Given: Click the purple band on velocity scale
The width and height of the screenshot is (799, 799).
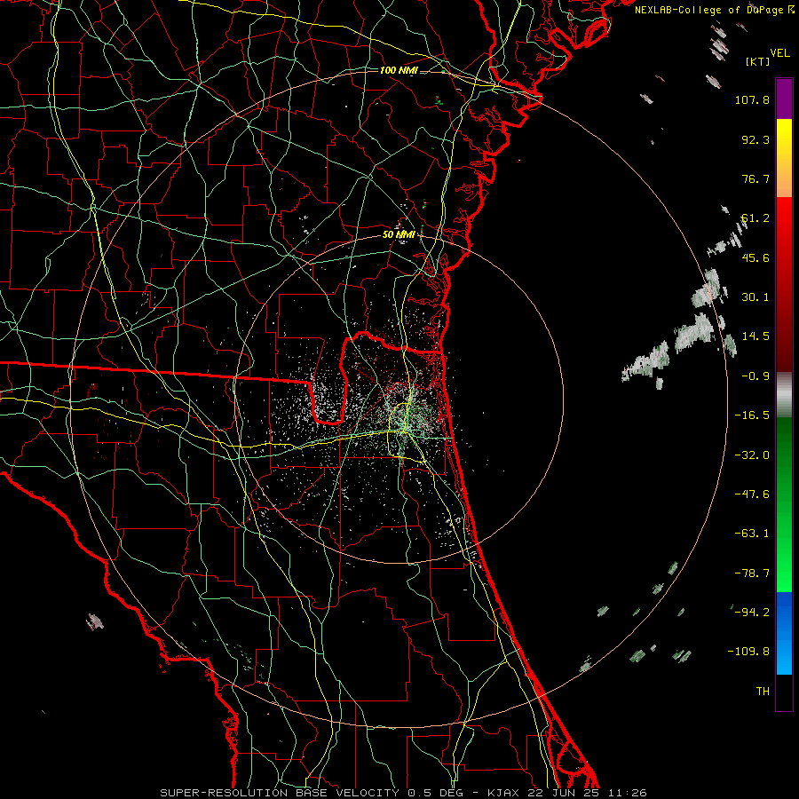Looking at the screenshot, I should pyautogui.click(x=784, y=99).
